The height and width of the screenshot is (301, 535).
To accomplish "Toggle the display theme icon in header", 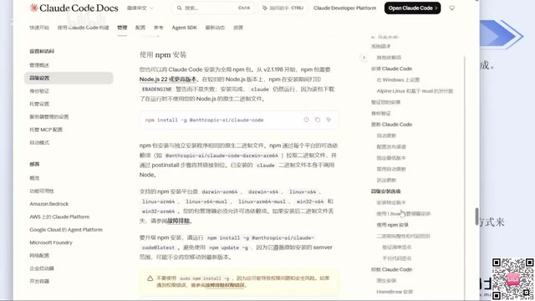I will (451, 8).
